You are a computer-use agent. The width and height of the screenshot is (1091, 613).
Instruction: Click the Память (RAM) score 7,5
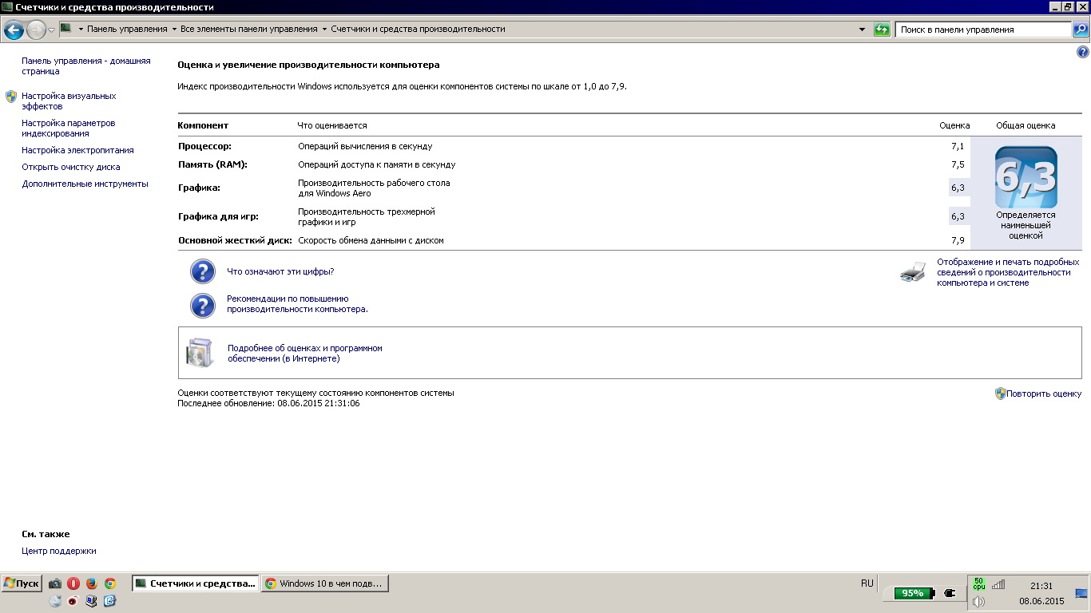(958, 164)
